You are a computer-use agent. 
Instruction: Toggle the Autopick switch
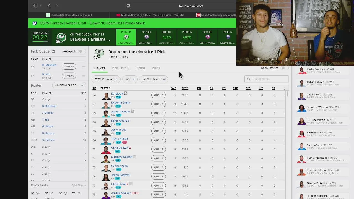82,51
